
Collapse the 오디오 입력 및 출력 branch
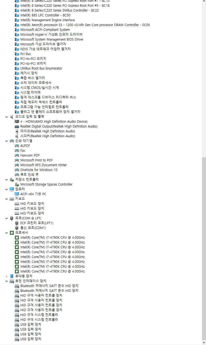7,117
